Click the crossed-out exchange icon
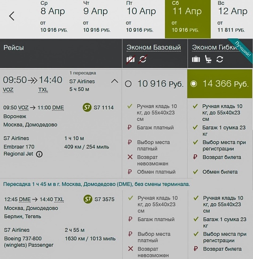This screenshot has height=259, width=253. coord(143,59)
